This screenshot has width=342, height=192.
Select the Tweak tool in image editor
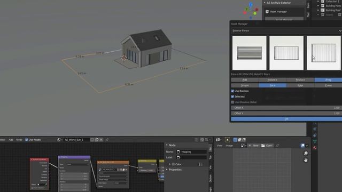[227, 140]
